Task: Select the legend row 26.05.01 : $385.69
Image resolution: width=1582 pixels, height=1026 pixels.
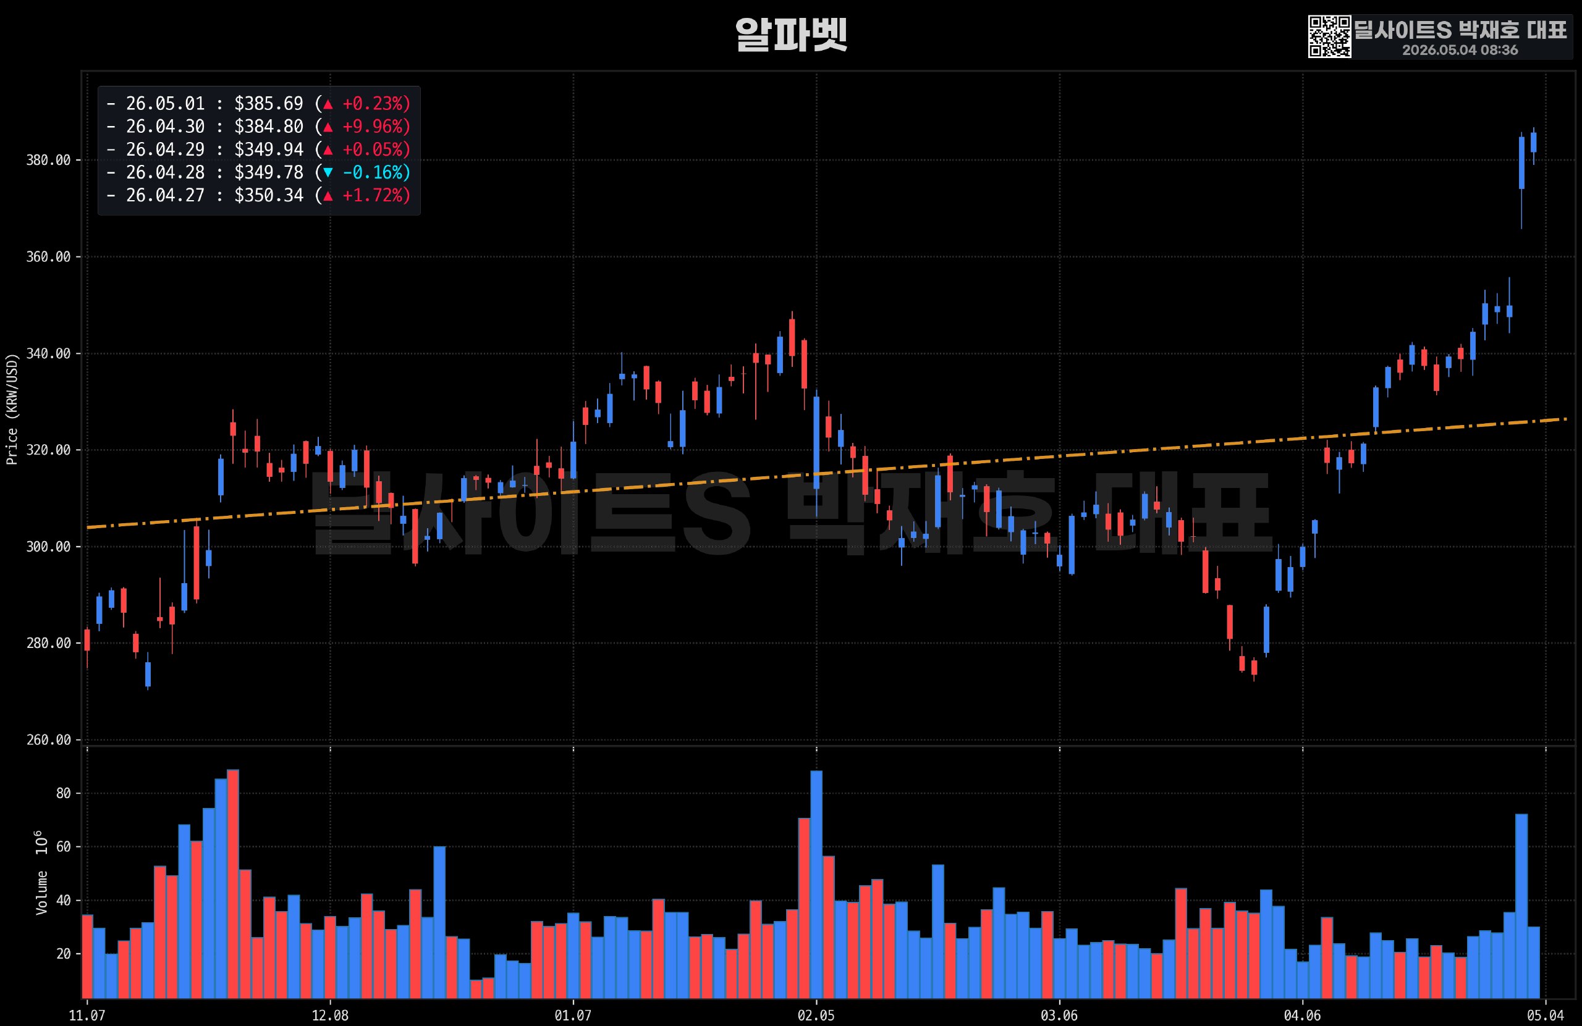Action: click(x=258, y=104)
